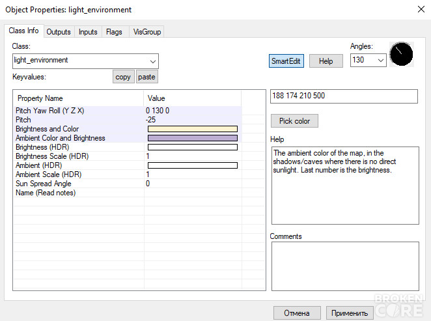This screenshot has height=321, width=431.
Task: Click the Pick color button
Action: pyautogui.click(x=294, y=121)
